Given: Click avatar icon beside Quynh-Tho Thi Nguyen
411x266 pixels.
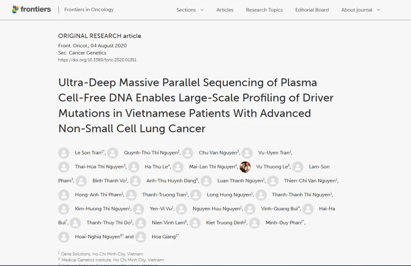Looking at the screenshot, I should [x=113, y=153].
